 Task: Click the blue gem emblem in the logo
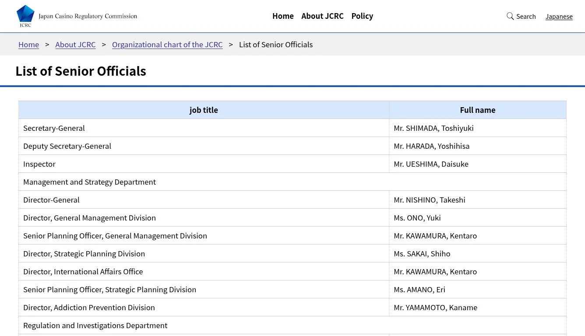pyautogui.click(x=25, y=13)
